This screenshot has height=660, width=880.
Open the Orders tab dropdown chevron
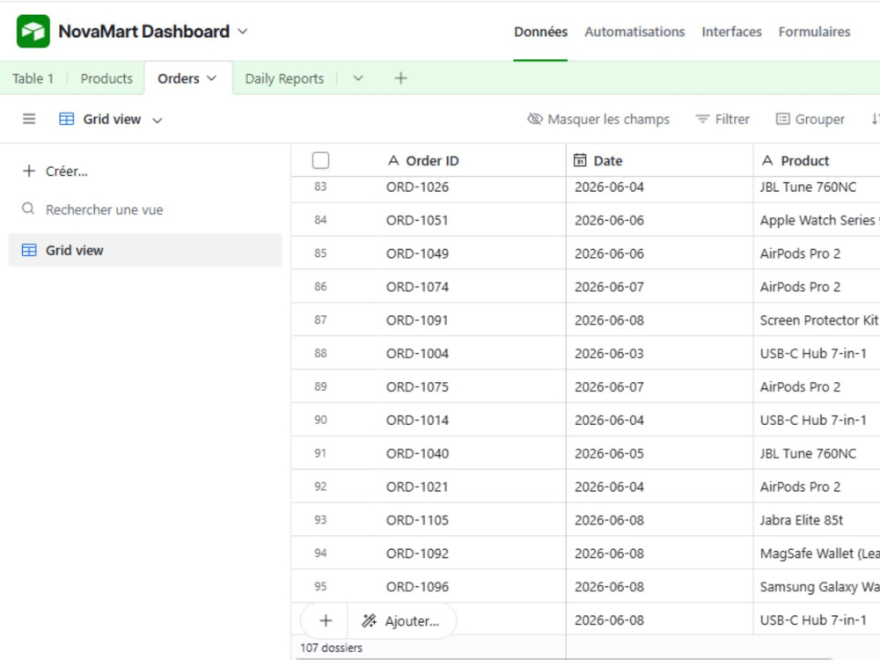point(211,78)
